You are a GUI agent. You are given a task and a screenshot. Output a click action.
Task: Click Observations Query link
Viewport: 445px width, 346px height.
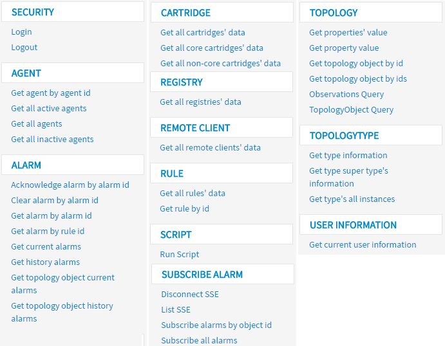point(346,95)
